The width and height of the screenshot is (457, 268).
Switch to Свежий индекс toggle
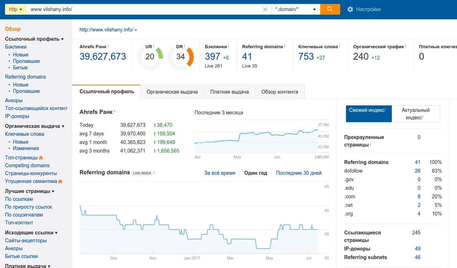click(x=369, y=114)
